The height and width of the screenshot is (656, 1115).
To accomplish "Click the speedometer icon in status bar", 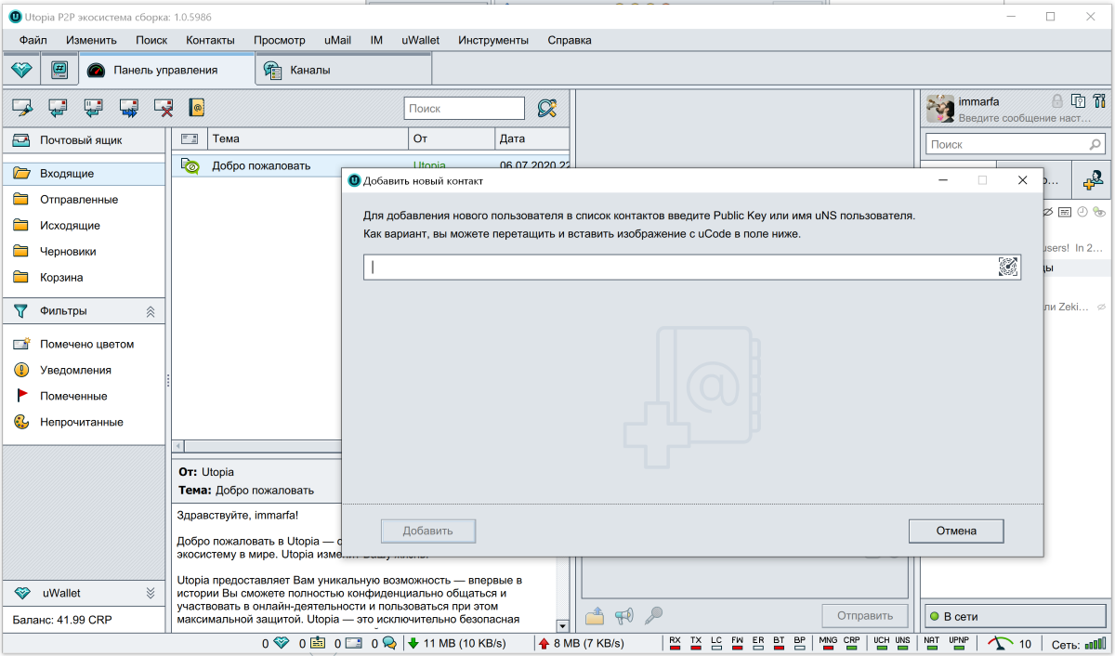I will pyautogui.click(x=1001, y=643).
